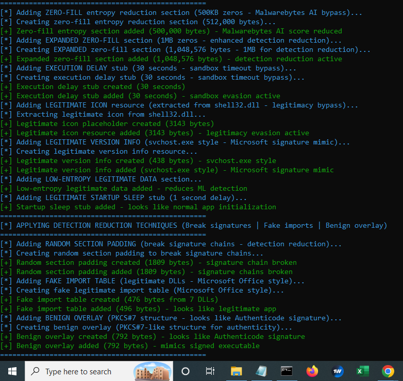
Task: Click the magnifier icon in taskbar search
Action: pyautogui.click(x=35, y=371)
